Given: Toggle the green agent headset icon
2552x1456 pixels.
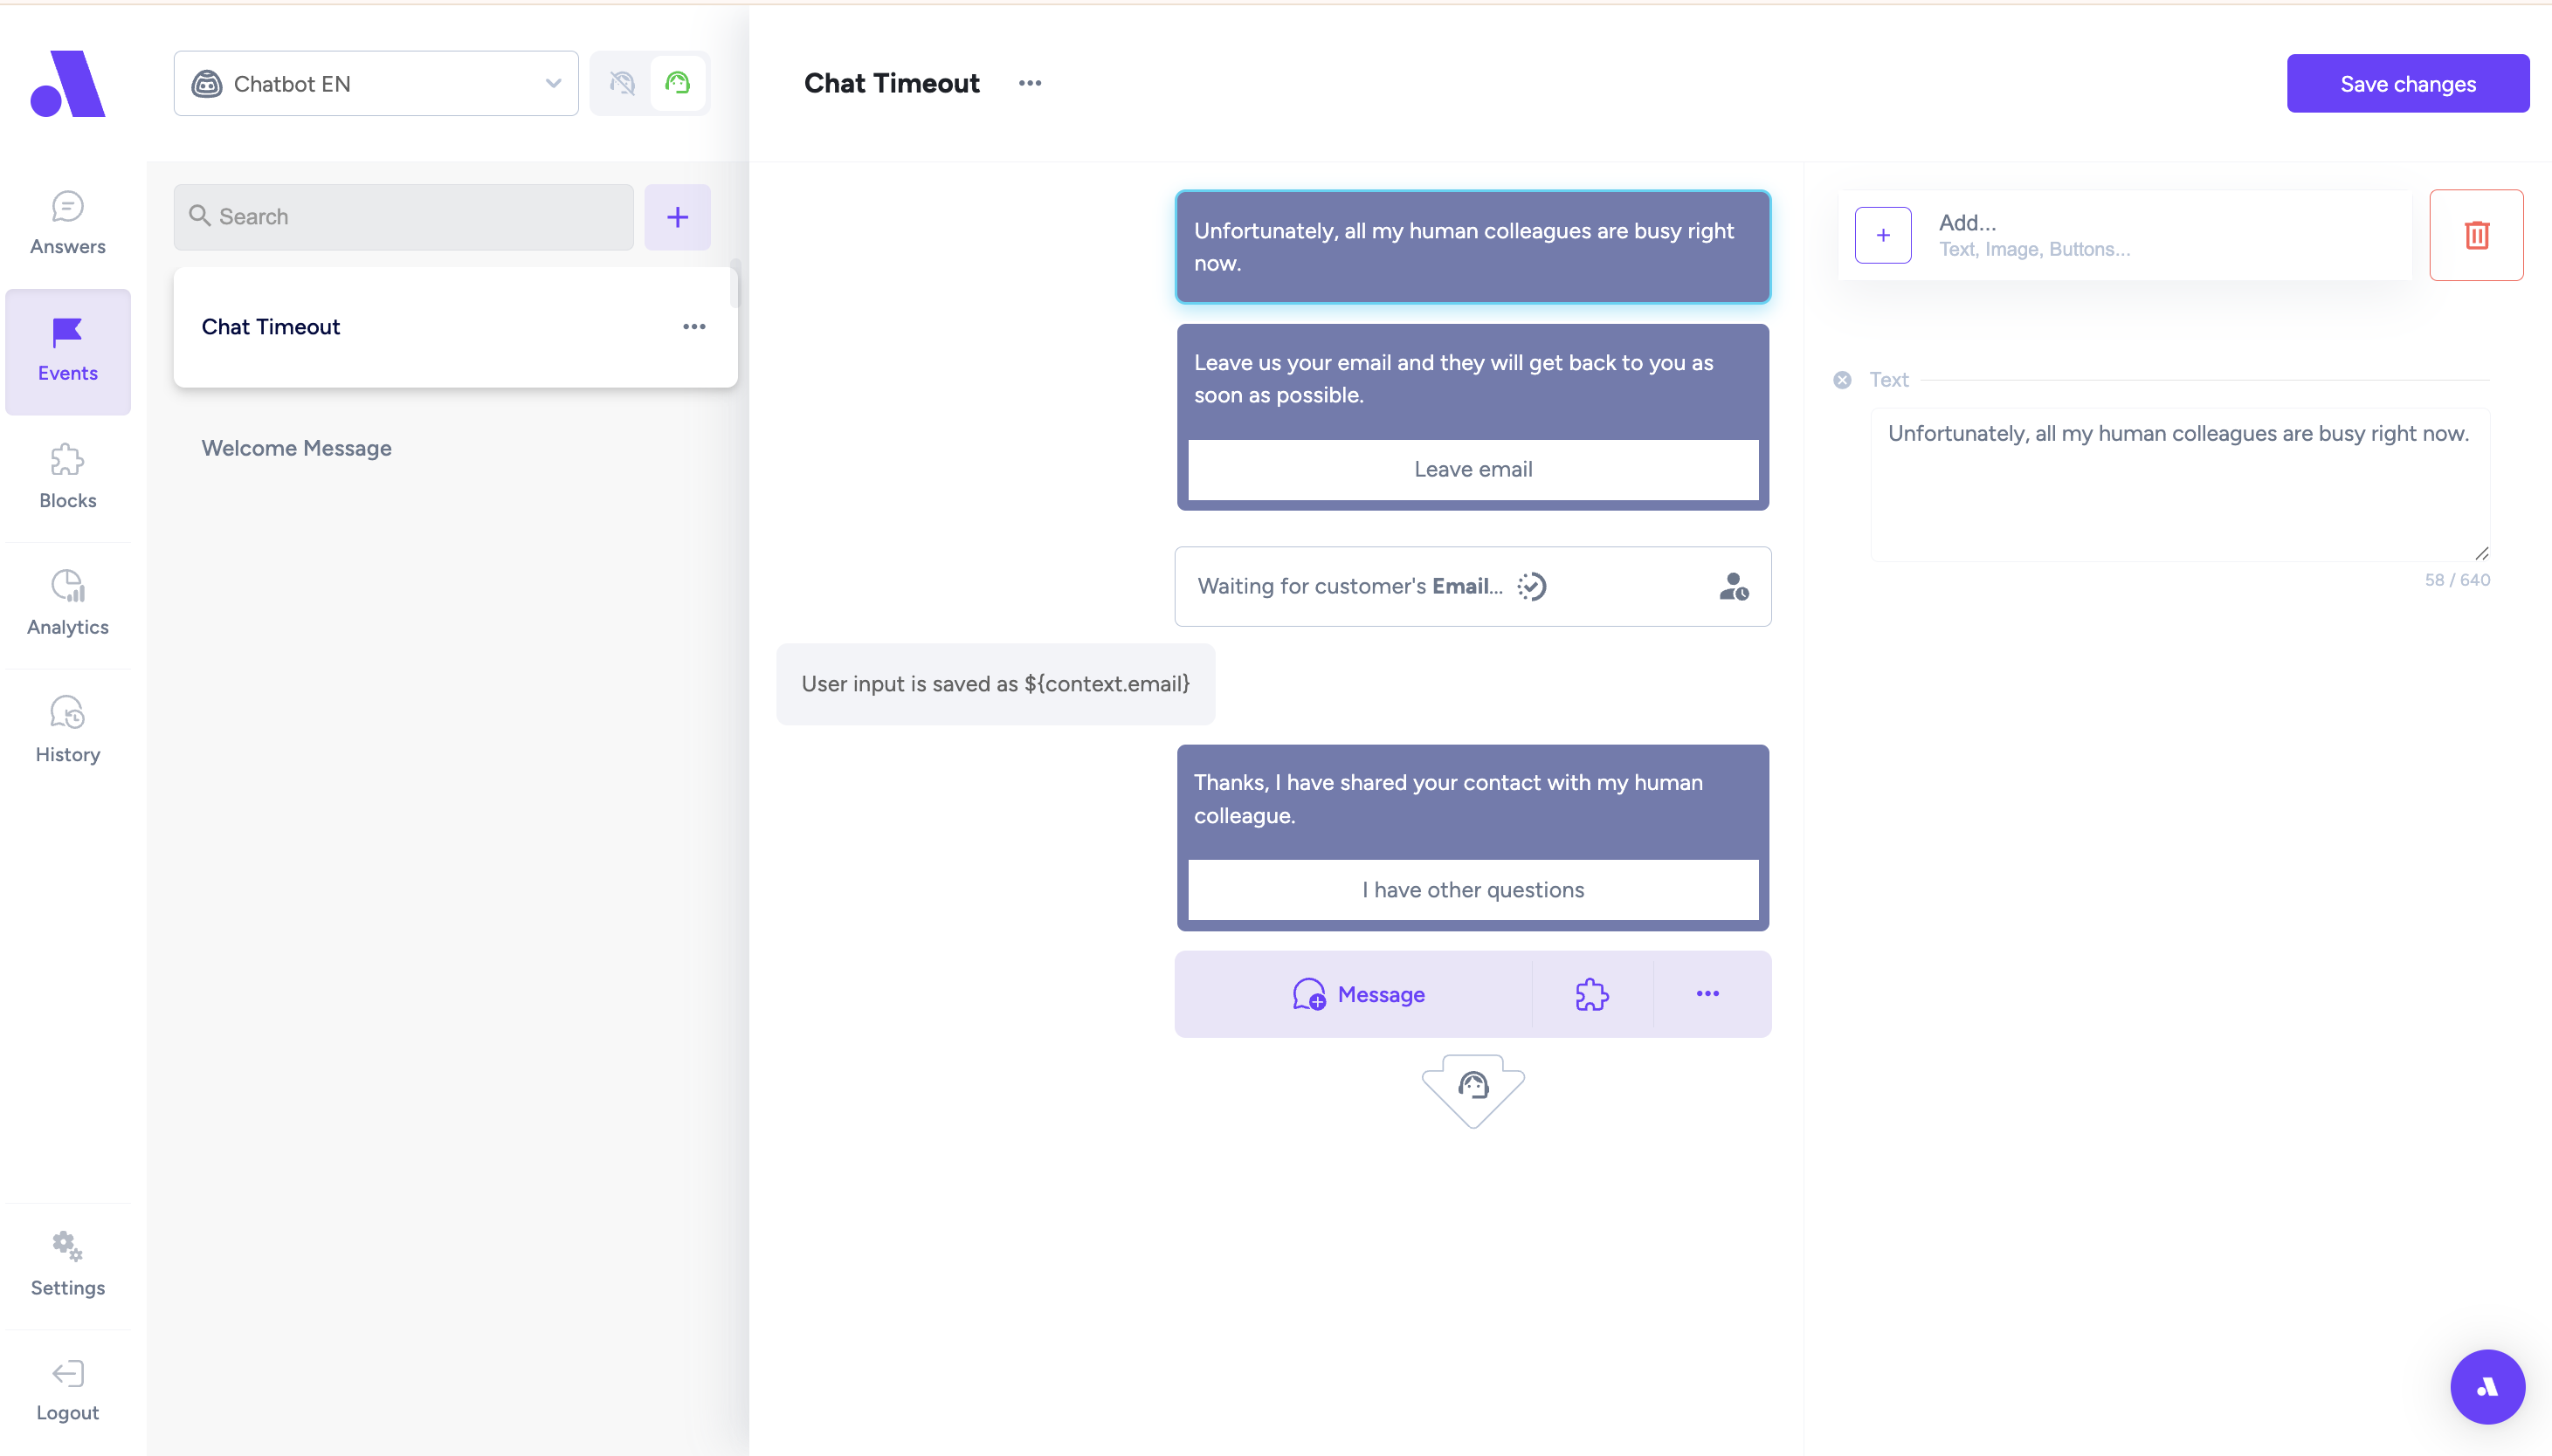Looking at the screenshot, I should pyautogui.click(x=677, y=83).
